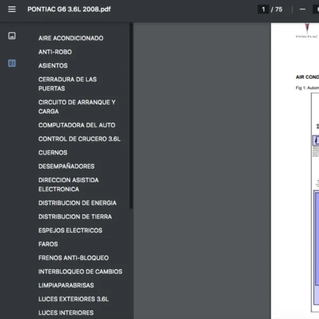Open CERRADURA DE LAS PUERTAS section
Viewport: 319px width, 319px height.
67,84
